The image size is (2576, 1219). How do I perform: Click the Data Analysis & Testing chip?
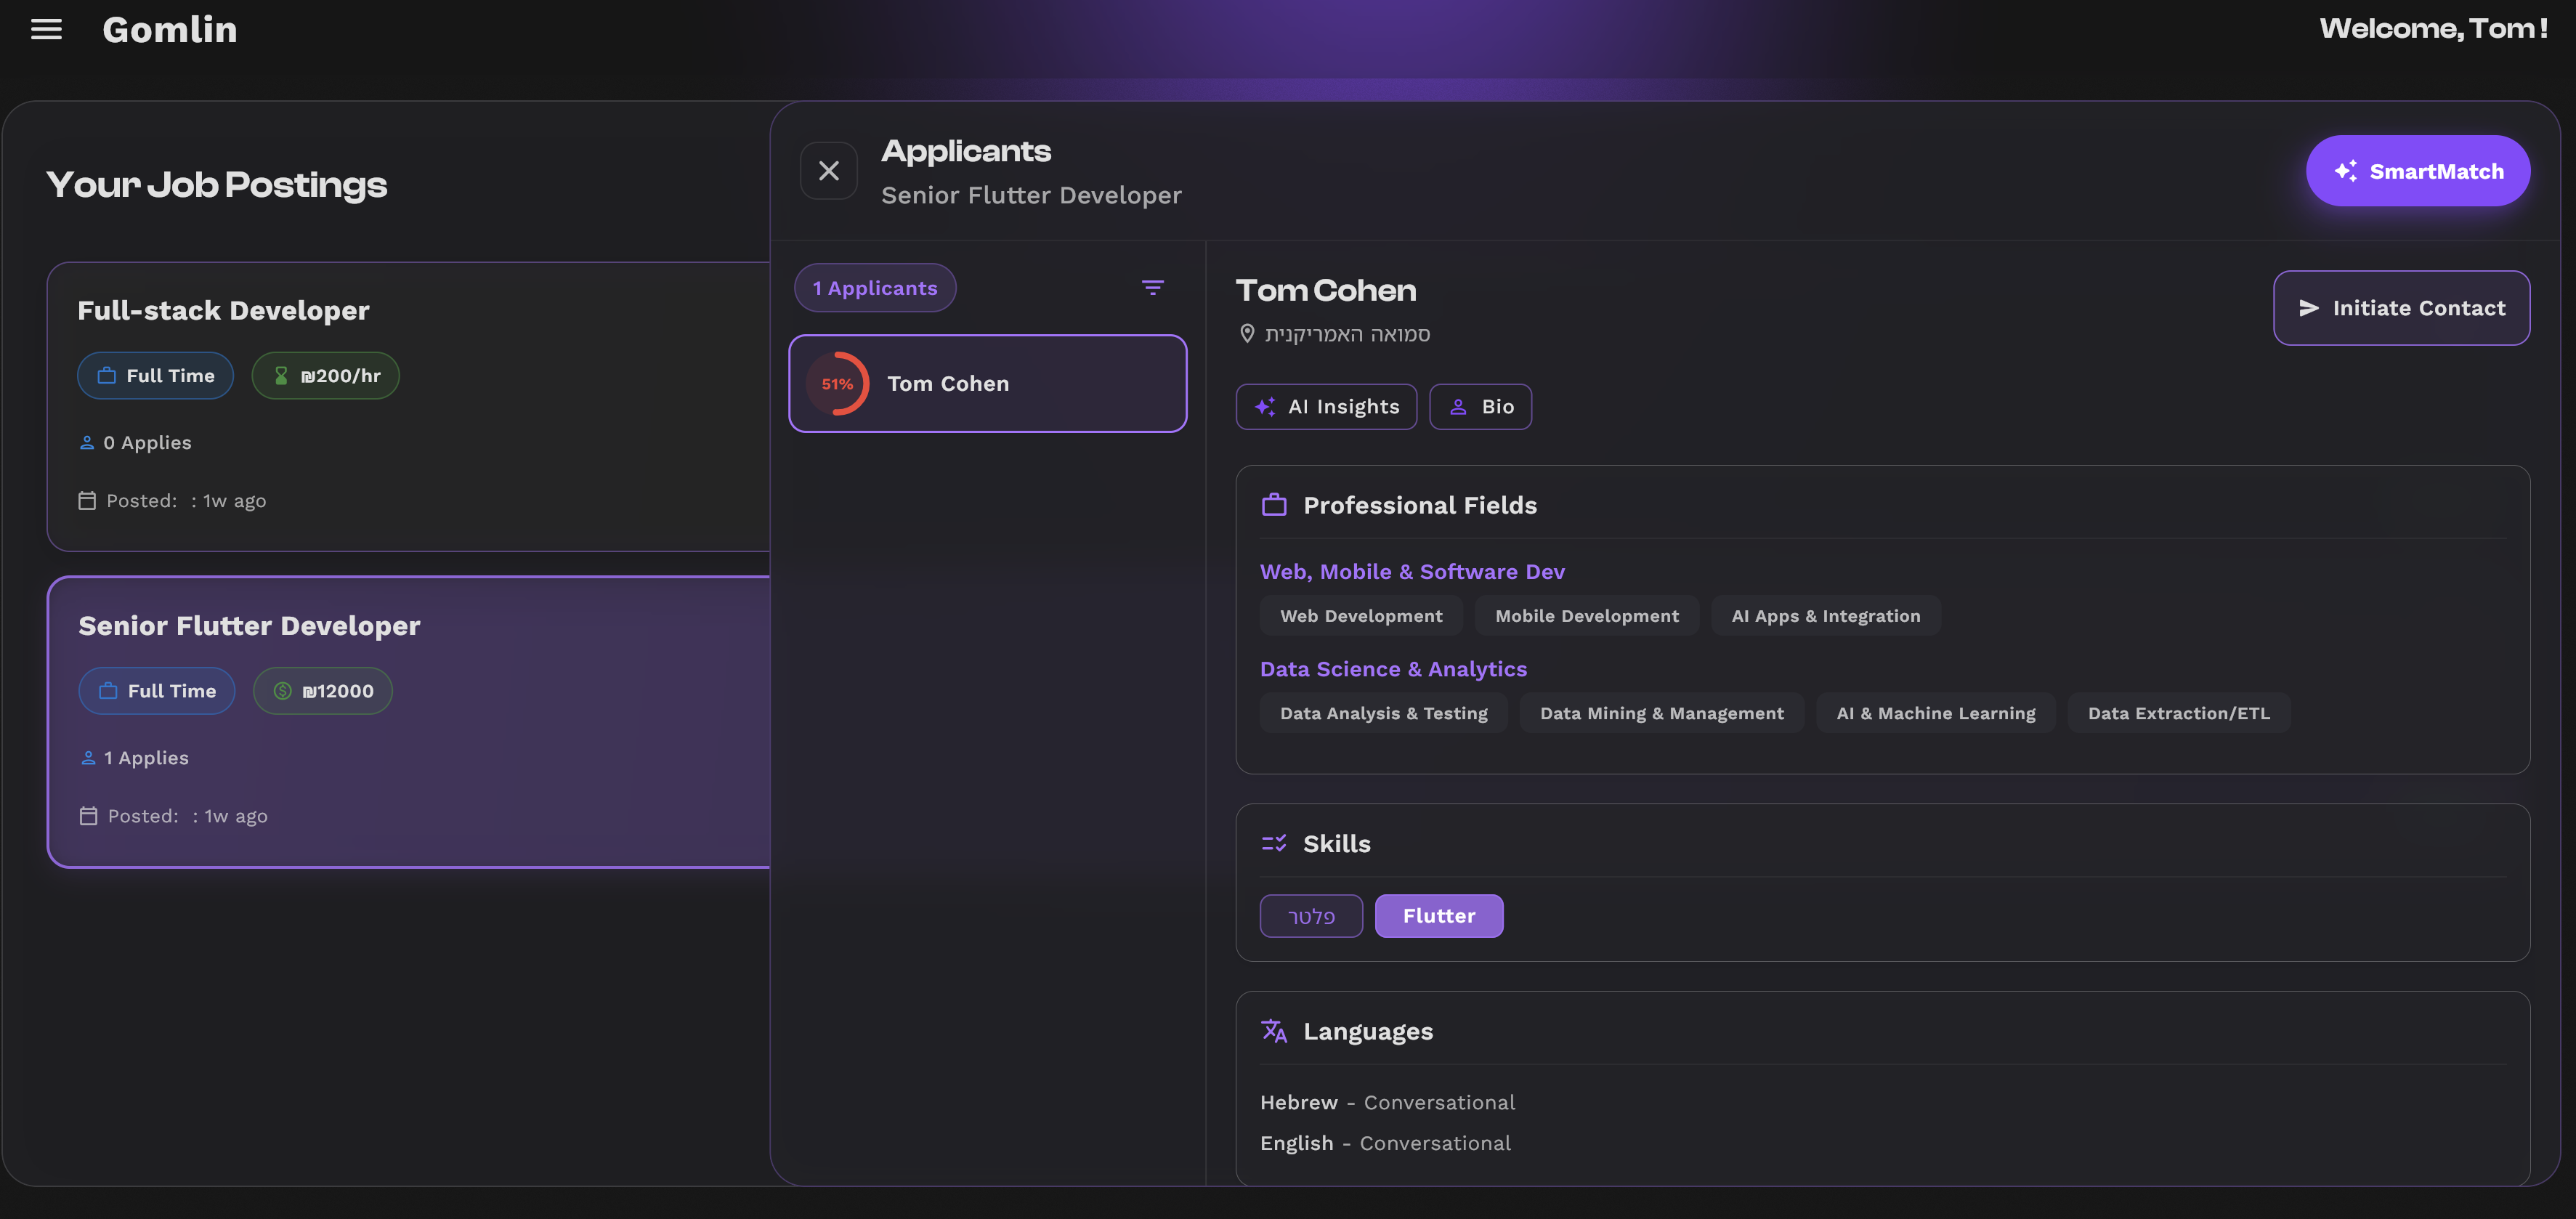point(1384,713)
